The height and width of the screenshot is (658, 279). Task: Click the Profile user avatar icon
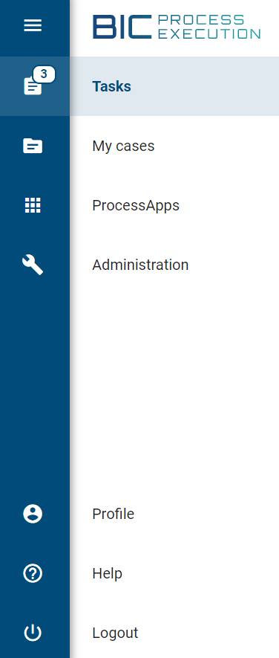tap(33, 514)
